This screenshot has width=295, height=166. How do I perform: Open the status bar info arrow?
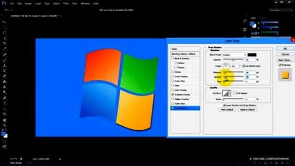click(x=60, y=159)
